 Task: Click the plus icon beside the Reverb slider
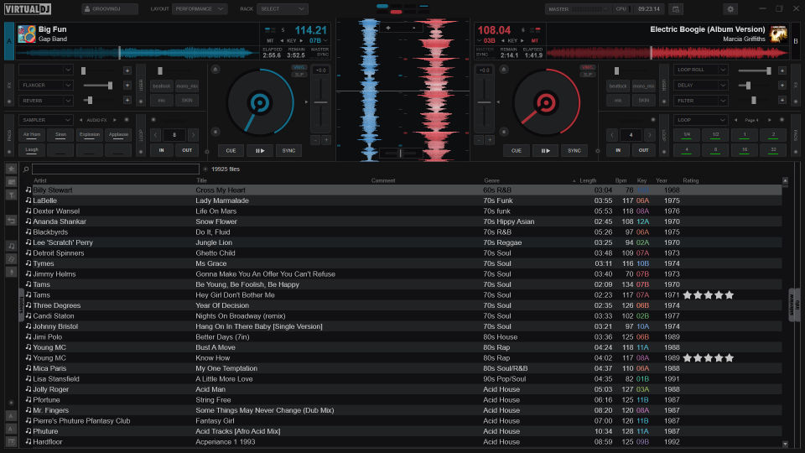(x=127, y=101)
